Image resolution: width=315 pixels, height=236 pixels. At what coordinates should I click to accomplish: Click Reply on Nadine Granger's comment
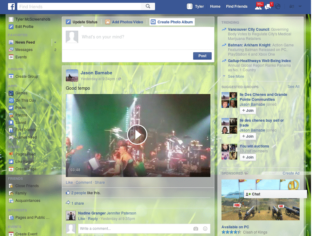(x=93, y=219)
